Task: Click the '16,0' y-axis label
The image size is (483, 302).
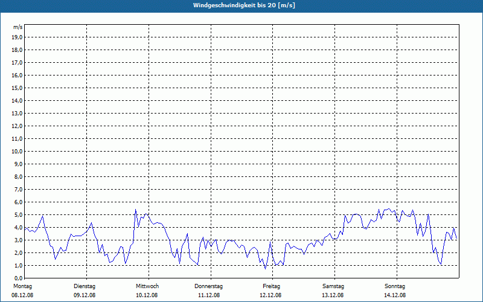Action: pyautogui.click(x=17, y=75)
